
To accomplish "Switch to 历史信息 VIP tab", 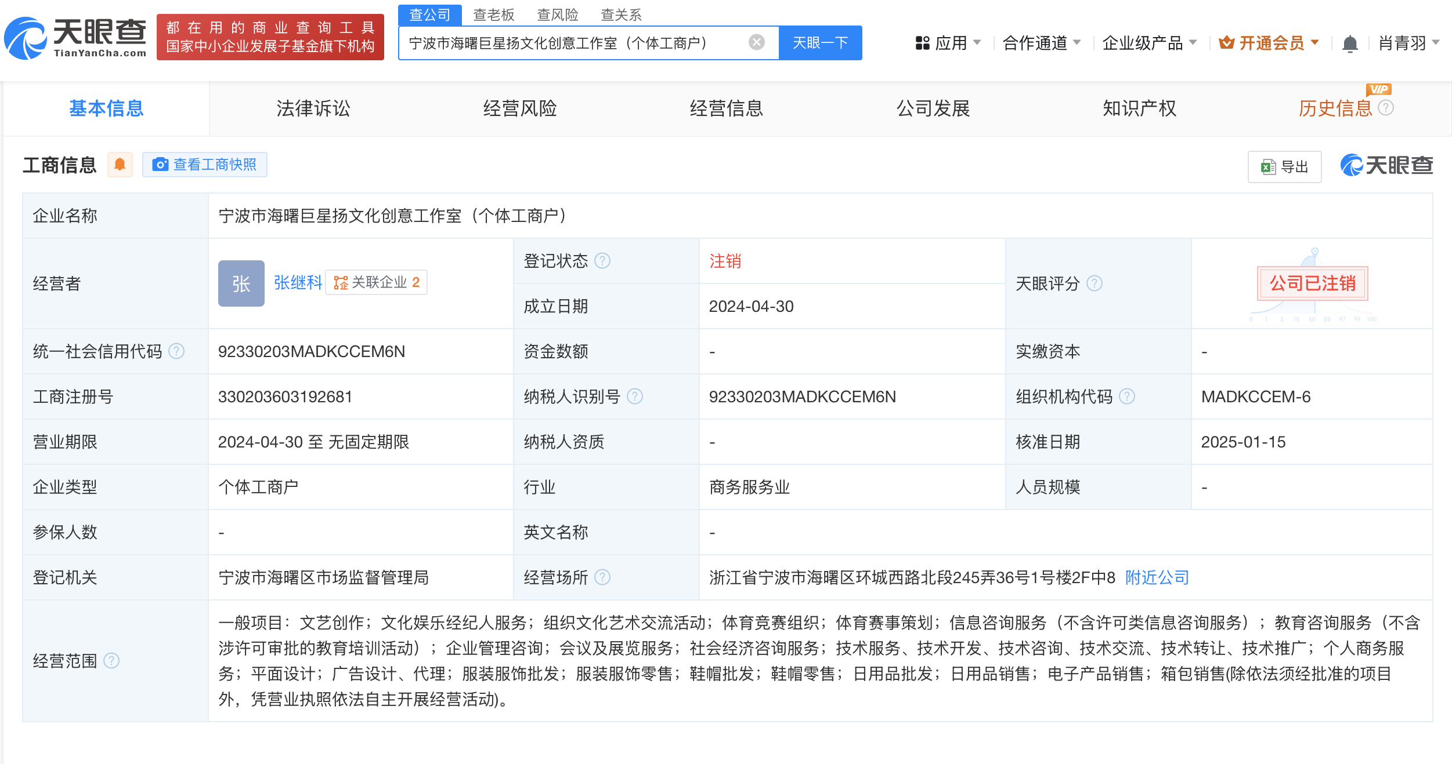I will tap(1335, 108).
